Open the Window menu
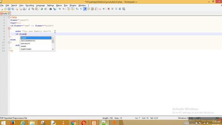The image size is (222, 125). point(82,6)
